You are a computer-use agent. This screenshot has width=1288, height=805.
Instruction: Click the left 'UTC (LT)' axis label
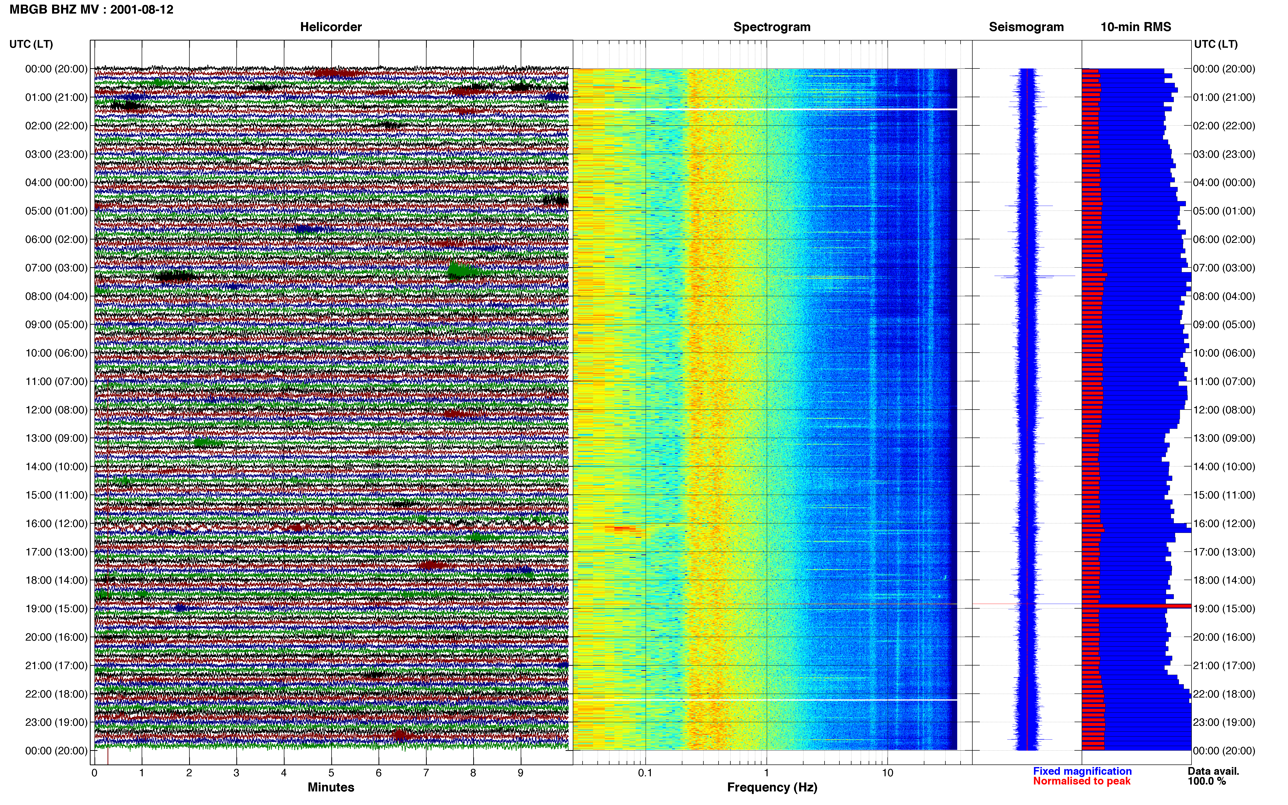(31, 44)
